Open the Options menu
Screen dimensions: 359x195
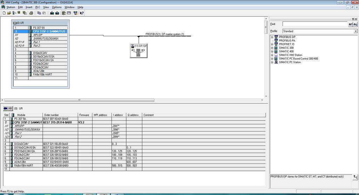pyautogui.click(x=56, y=7)
